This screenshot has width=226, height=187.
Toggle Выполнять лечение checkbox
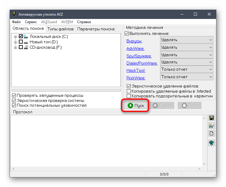(126, 34)
